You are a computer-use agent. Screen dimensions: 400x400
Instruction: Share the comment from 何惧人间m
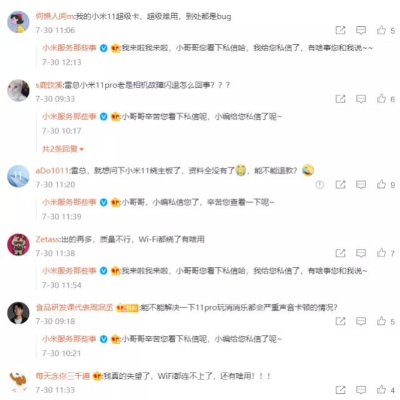(x=341, y=30)
